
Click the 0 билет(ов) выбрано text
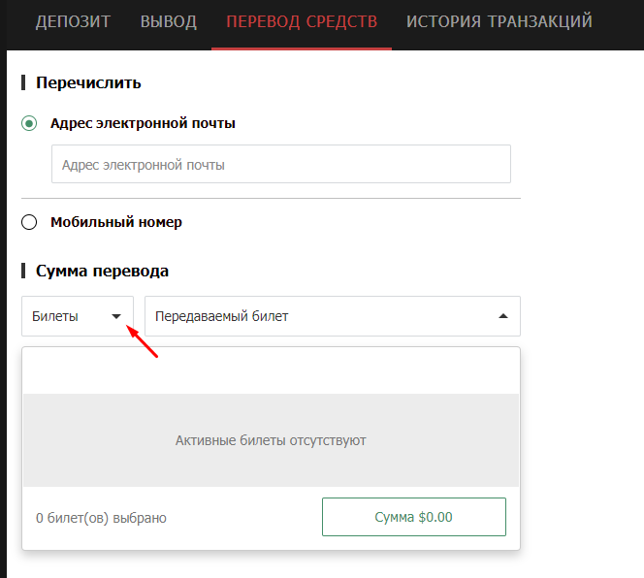click(x=101, y=518)
